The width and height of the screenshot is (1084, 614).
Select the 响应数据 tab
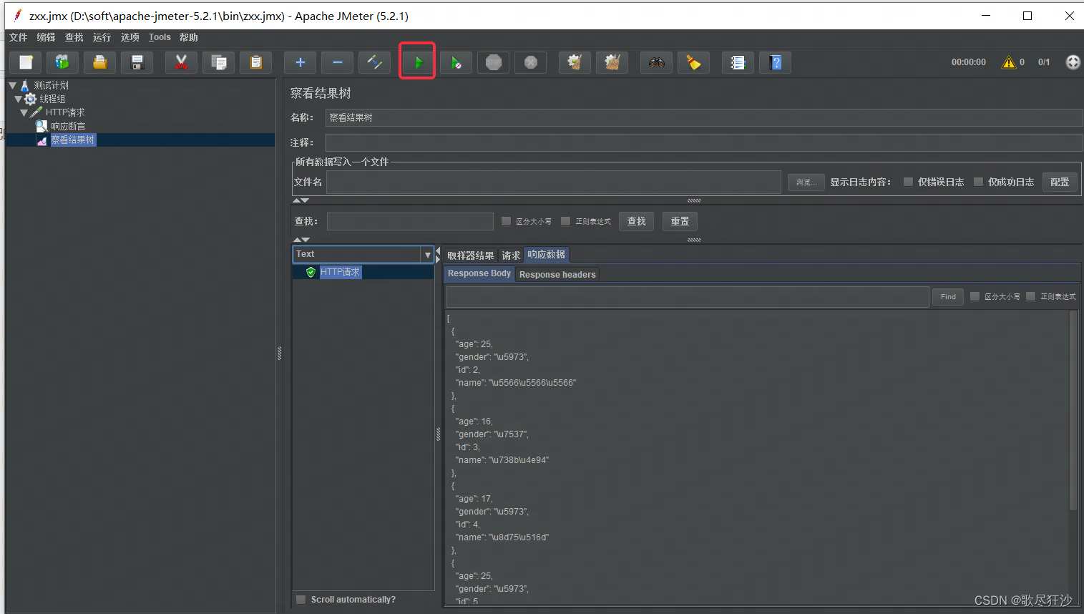pos(547,255)
